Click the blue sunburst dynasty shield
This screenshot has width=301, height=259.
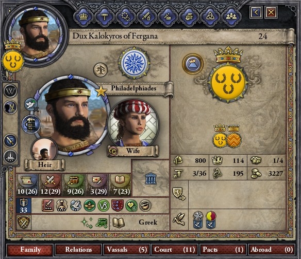[134, 63]
